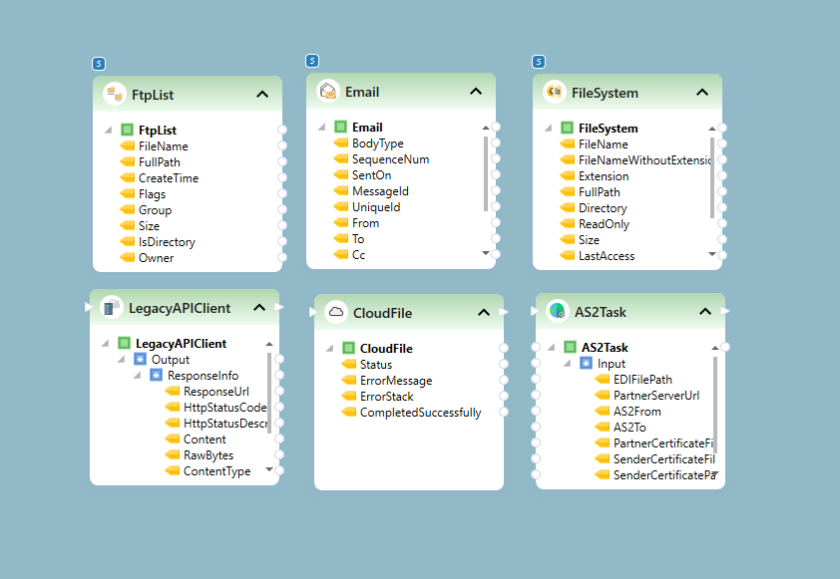
Task: Click the output port next to CompletedSuccessfully
Action: pyautogui.click(x=504, y=412)
